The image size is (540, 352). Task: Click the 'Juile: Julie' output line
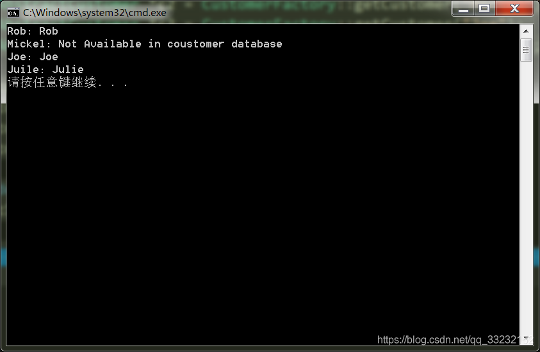click(x=45, y=69)
